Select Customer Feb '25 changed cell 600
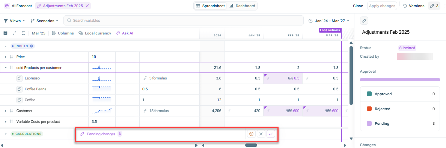Image resolution: width=446 pixels, height=148 pixels. [x=283, y=111]
